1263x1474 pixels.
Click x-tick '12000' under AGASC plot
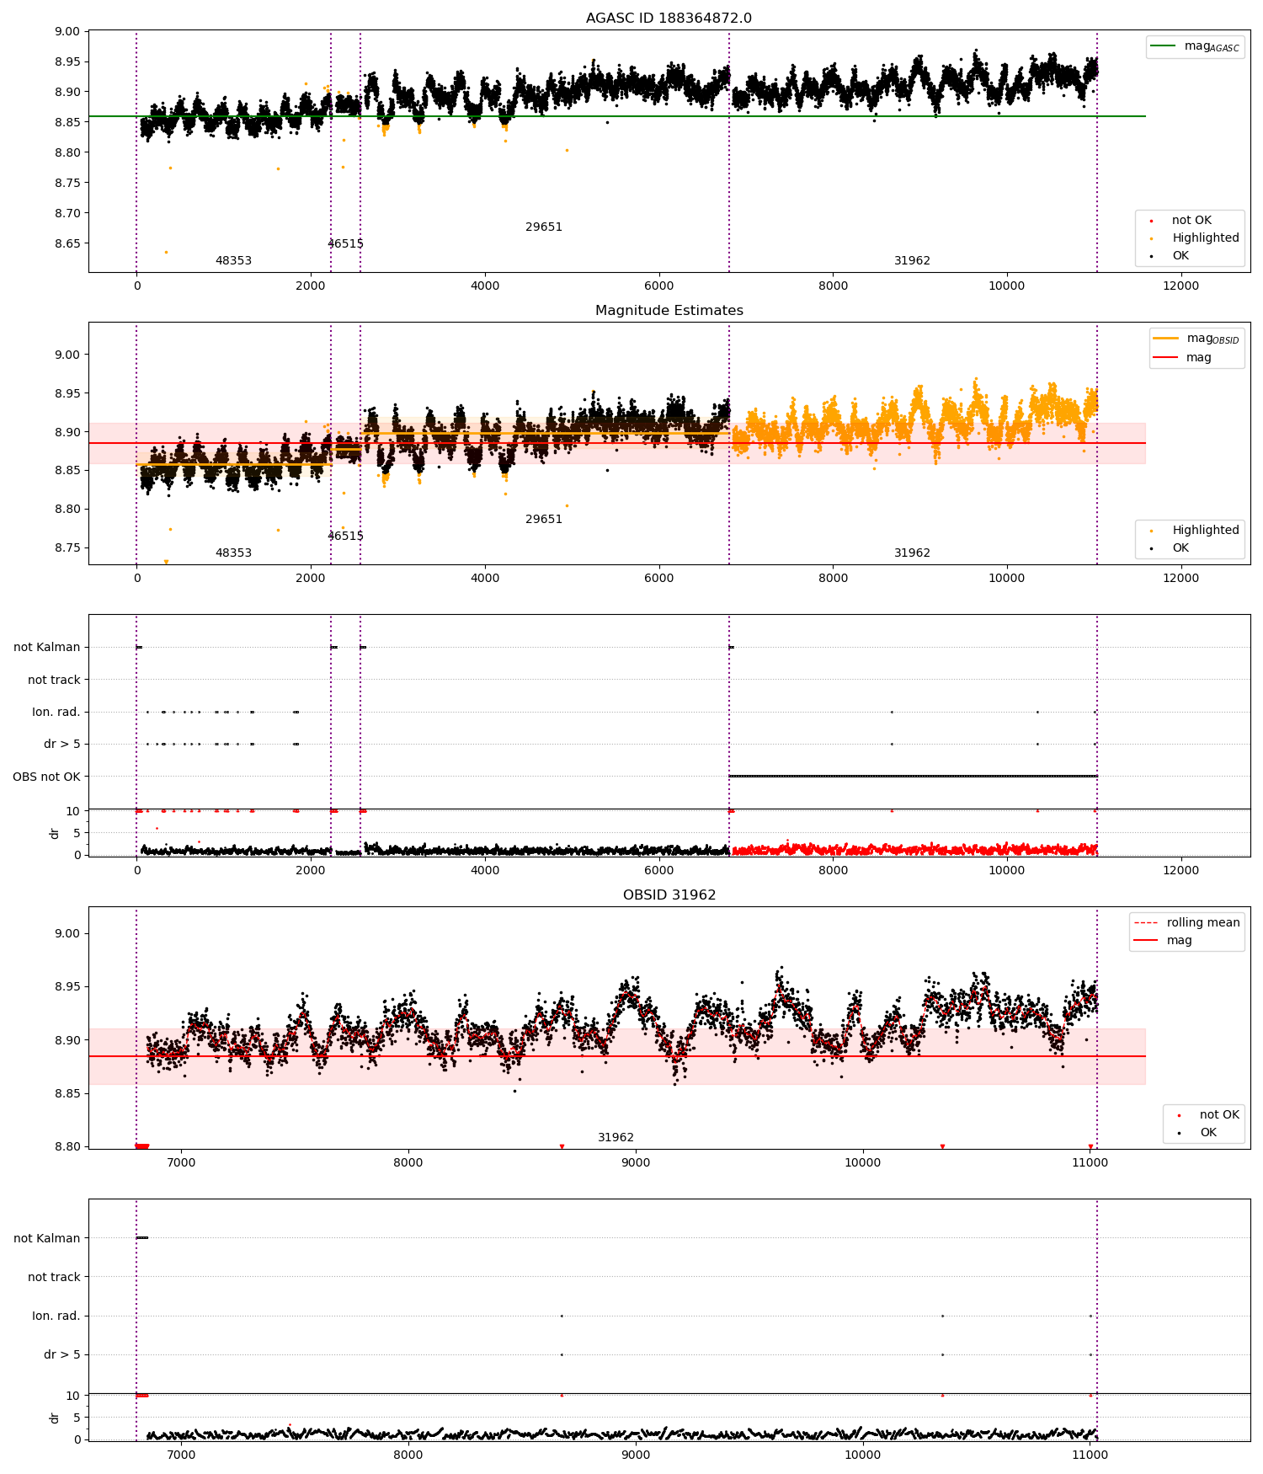point(1180,286)
